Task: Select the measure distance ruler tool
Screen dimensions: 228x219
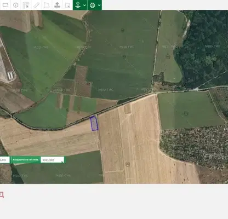Action: tap(36, 5)
